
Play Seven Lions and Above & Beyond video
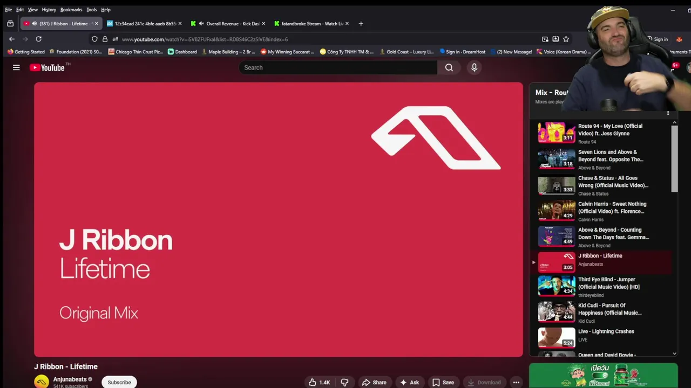(602, 158)
